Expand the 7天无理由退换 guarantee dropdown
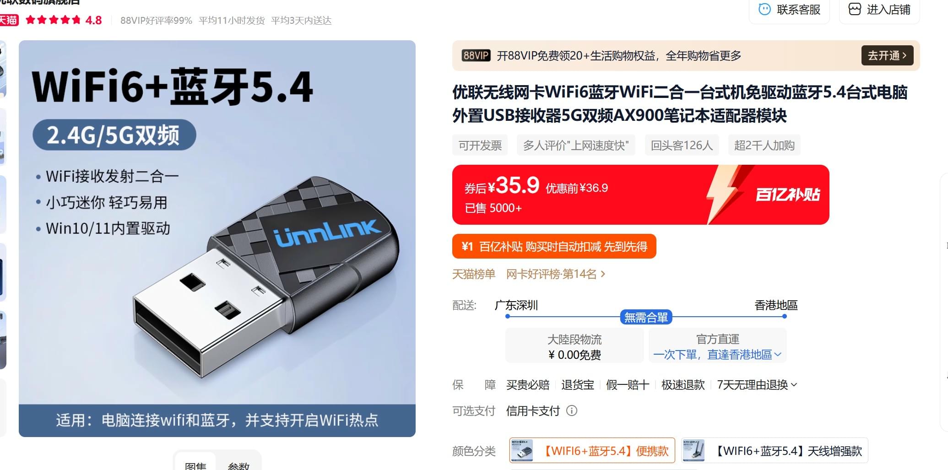This screenshot has width=948, height=470. point(757,385)
